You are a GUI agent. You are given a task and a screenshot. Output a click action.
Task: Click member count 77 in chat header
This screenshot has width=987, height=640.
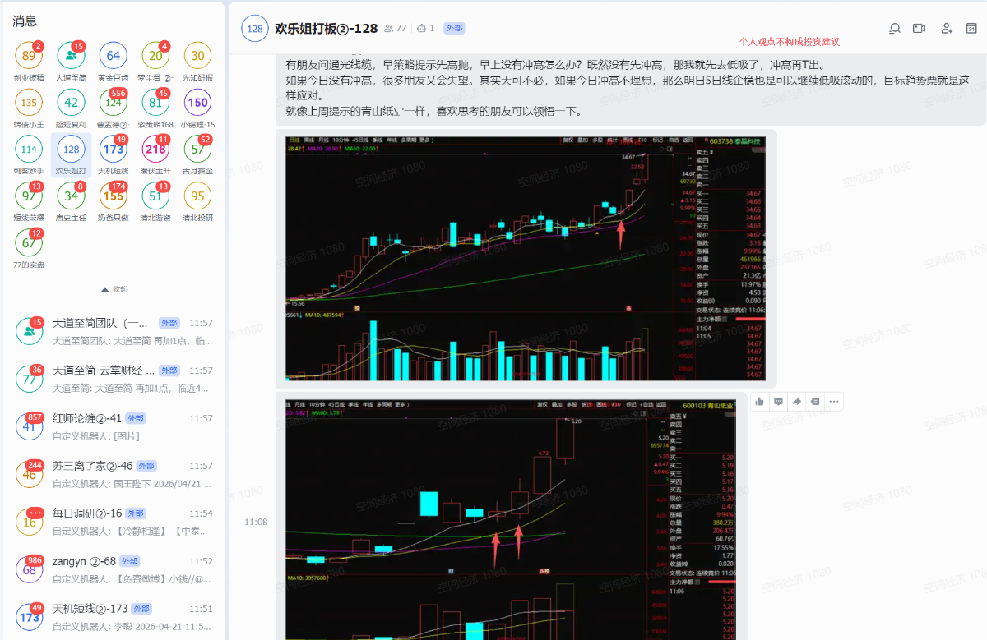click(396, 29)
